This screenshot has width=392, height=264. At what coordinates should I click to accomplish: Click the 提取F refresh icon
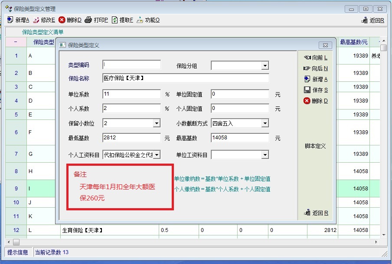[x=115, y=20]
